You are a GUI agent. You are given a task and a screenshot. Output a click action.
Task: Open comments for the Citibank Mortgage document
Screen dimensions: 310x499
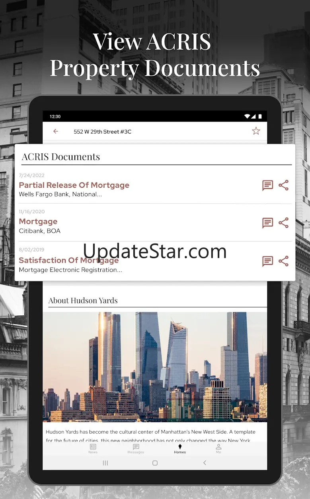click(267, 223)
